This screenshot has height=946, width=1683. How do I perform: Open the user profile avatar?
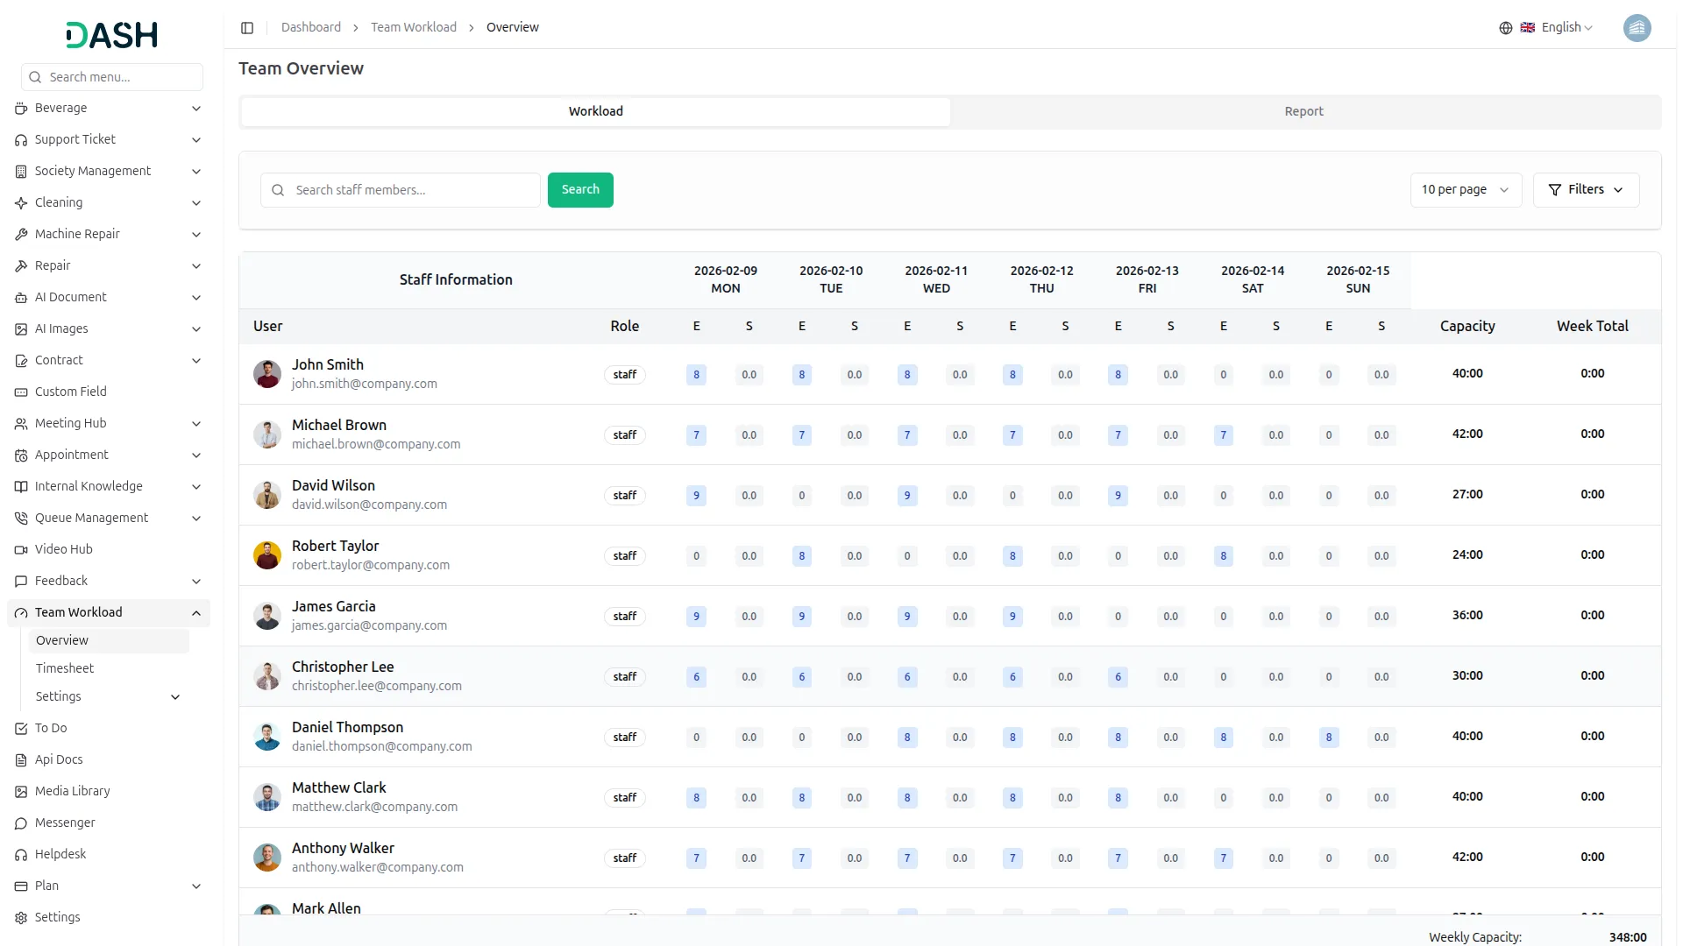click(x=1637, y=28)
